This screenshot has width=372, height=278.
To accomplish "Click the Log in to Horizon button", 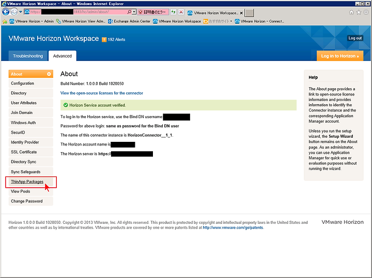I will coord(340,56).
